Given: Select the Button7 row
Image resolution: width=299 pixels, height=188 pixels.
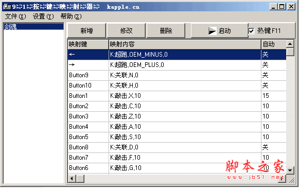Looking at the screenshot, I should click(177, 158).
